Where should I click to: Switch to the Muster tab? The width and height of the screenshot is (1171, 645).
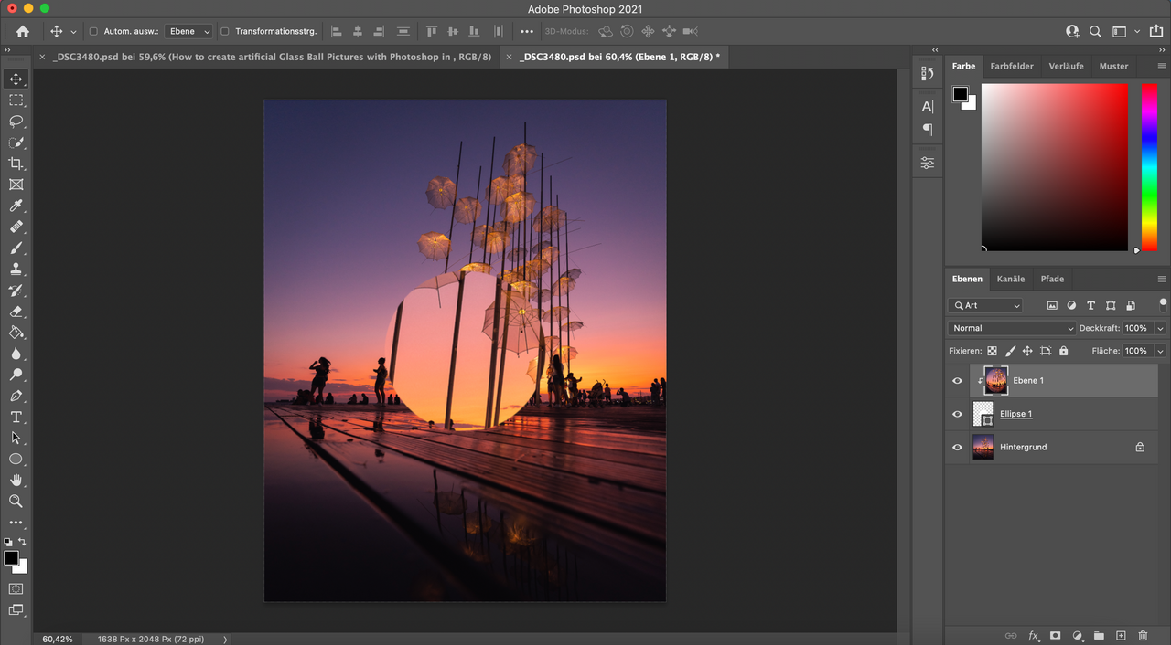(x=1113, y=66)
